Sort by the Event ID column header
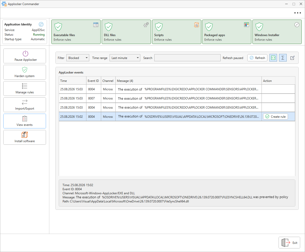 coord(94,81)
